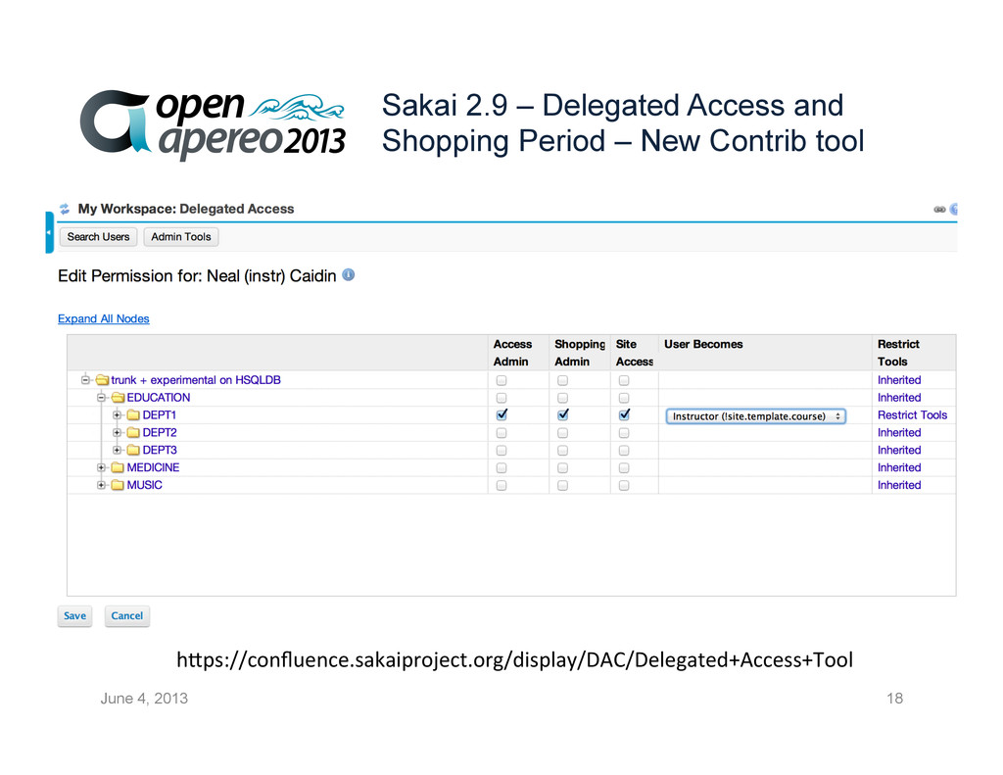Click the folder icon for MUSIC

point(118,485)
